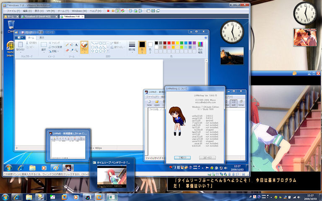Click the LHMelt open archive icon

click(157, 103)
